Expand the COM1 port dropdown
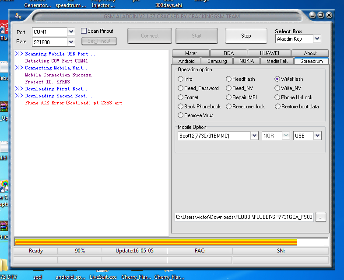 tap(71, 32)
